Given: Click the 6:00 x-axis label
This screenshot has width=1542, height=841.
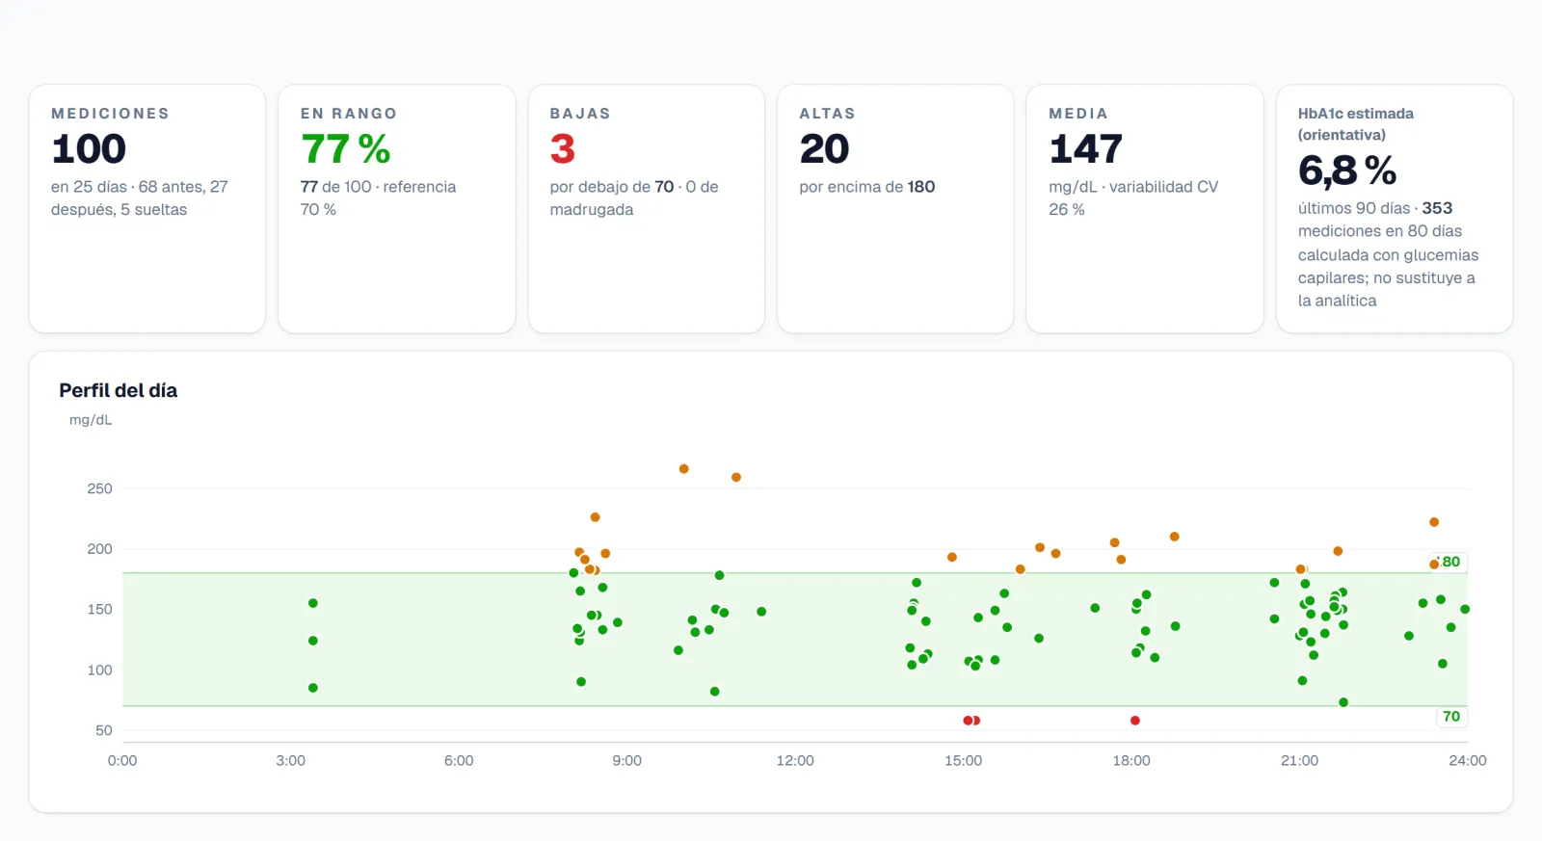Looking at the screenshot, I should 459,761.
